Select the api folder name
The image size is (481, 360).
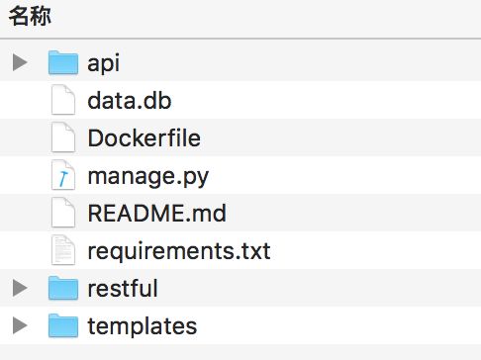coord(103,63)
